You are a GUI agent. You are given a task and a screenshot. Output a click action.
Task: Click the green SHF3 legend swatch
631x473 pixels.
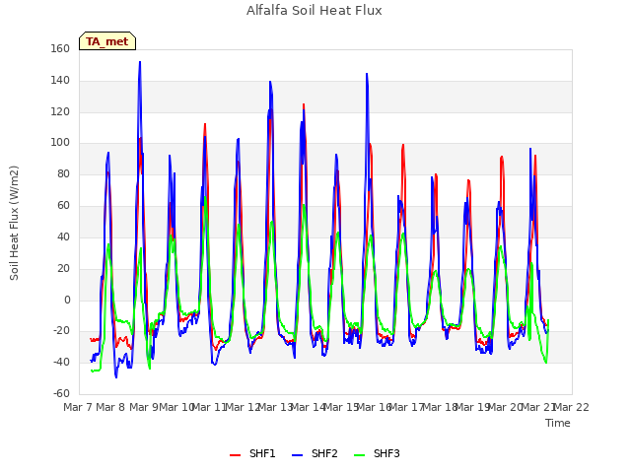[359, 455]
